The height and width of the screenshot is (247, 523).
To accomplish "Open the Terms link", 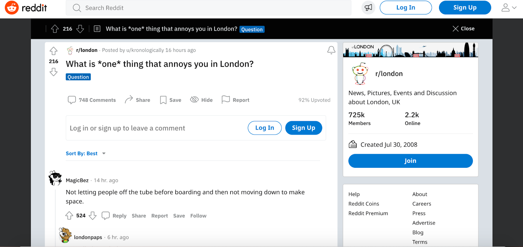I will (420, 242).
